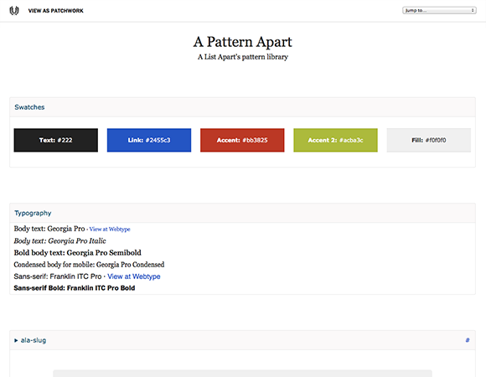Click Condensed body for mobile line
Image resolution: width=486 pixels, height=377 pixels.
(x=89, y=265)
